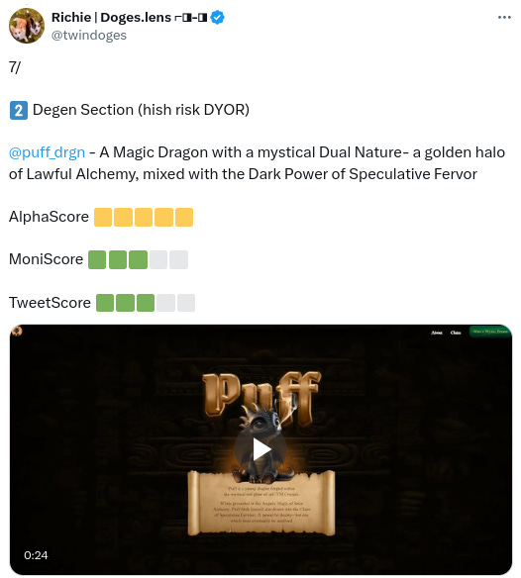Image resolution: width=521 pixels, height=578 pixels.
Task: Click the last grey MoniScore square
Action: coord(178,260)
